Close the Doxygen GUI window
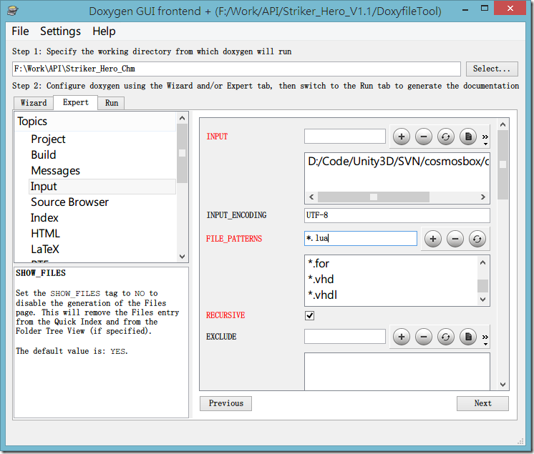Viewport: 534px width, 454px height. [510, 9]
